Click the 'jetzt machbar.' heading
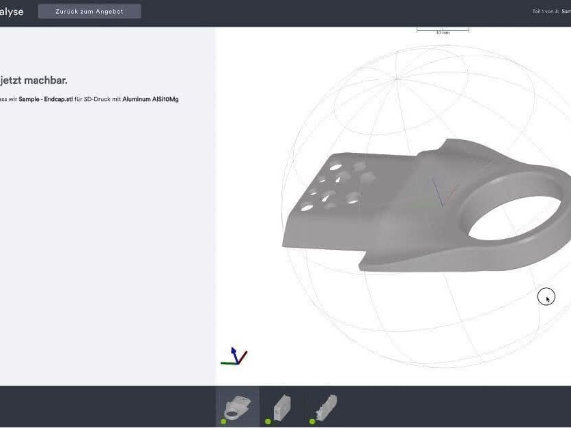 [33, 80]
